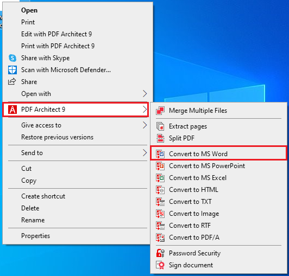
Task: Expand the Send to submenu arrow
Action: [145, 153]
